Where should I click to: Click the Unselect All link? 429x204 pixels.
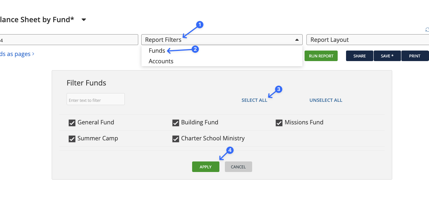[x=326, y=100]
